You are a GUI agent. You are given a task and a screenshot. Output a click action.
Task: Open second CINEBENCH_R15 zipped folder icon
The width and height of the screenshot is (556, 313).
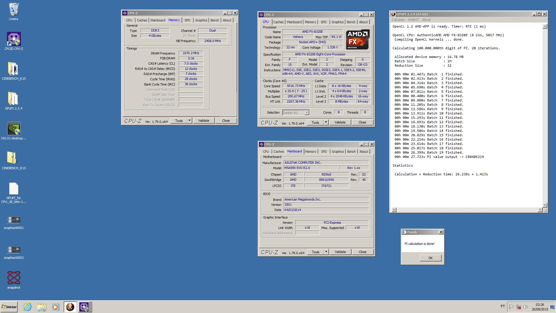click(x=14, y=161)
